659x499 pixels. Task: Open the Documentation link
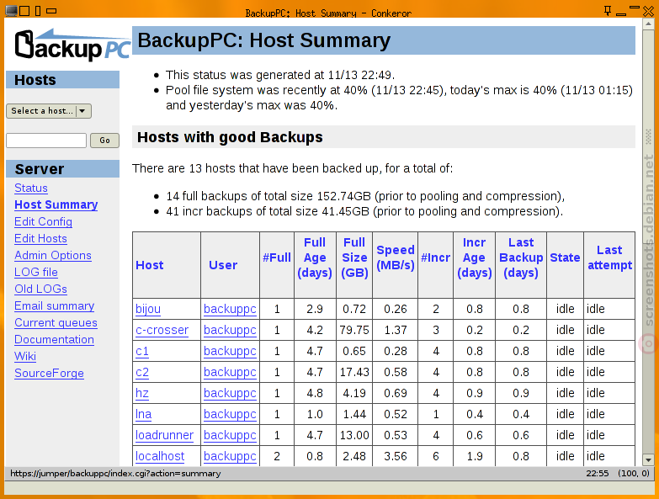(x=54, y=339)
